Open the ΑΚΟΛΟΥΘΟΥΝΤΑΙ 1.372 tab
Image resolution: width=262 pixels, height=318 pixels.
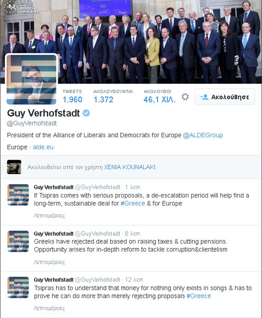point(113,96)
